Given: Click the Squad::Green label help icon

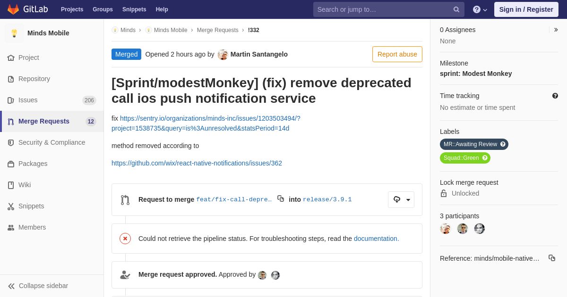Looking at the screenshot, I should pyautogui.click(x=485, y=158).
